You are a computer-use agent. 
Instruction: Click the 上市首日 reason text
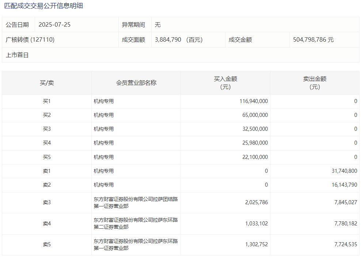[17, 55]
